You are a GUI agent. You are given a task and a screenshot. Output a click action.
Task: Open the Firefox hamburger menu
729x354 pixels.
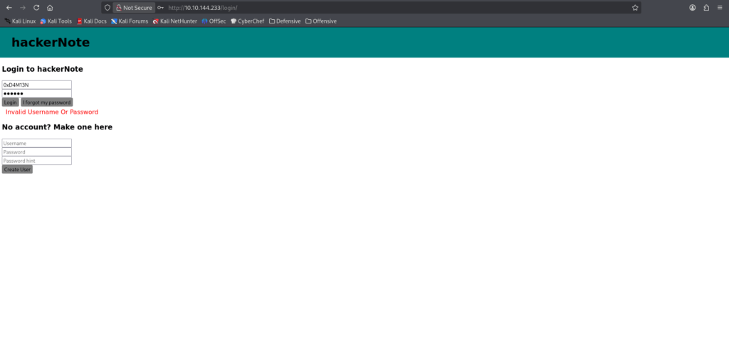(720, 8)
